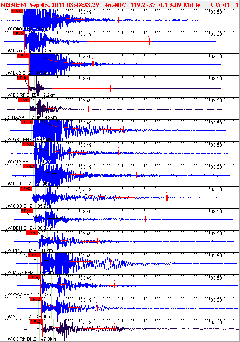Click the red coda end marker on CCRK trace
This screenshot has height=342, width=240.
point(115,328)
